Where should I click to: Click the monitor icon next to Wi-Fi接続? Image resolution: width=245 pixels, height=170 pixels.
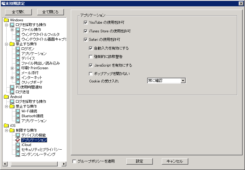[18, 111]
